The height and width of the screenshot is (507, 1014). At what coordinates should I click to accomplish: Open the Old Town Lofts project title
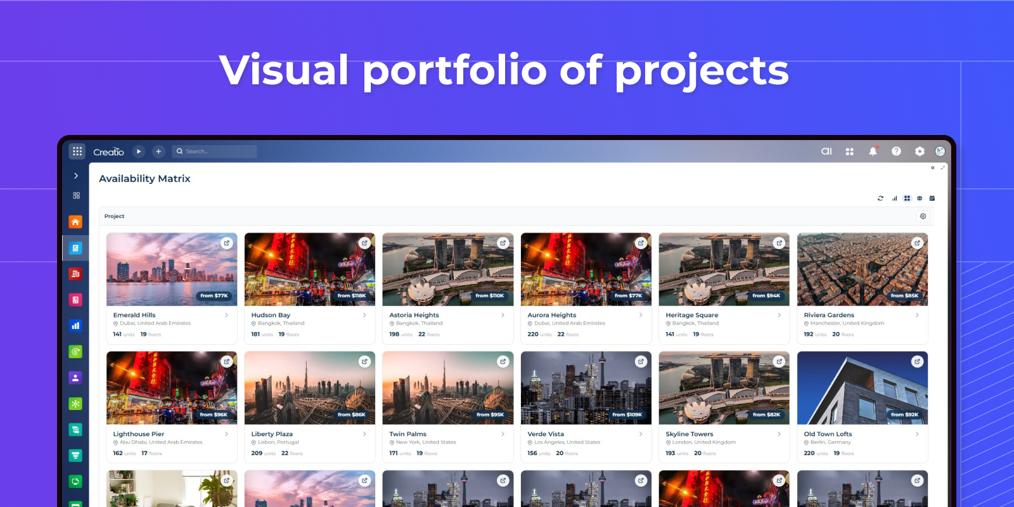828,434
